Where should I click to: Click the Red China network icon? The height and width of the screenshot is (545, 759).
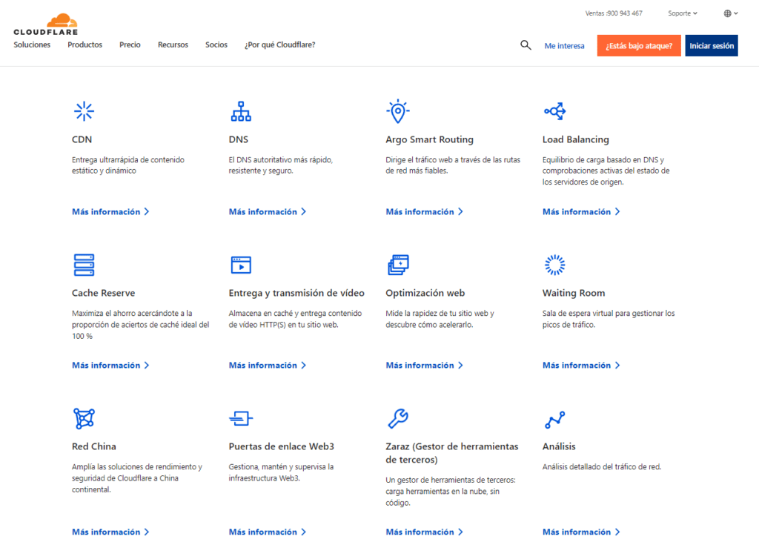pyautogui.click(x=84, y=418)
